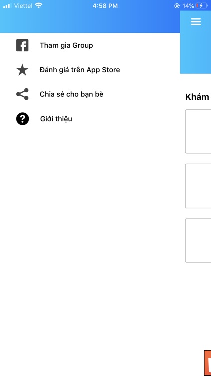Tap the second card in the list
This screenshot has width=211, height=376.
[x=198, y=186]
